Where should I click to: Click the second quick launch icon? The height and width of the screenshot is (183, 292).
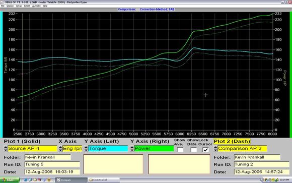tap(30, 180)
